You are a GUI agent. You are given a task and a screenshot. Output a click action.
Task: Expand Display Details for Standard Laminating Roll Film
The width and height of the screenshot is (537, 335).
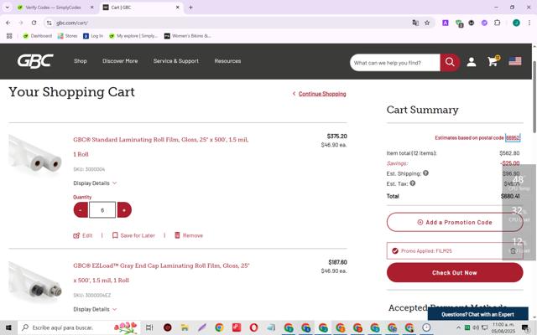point(95,183)
